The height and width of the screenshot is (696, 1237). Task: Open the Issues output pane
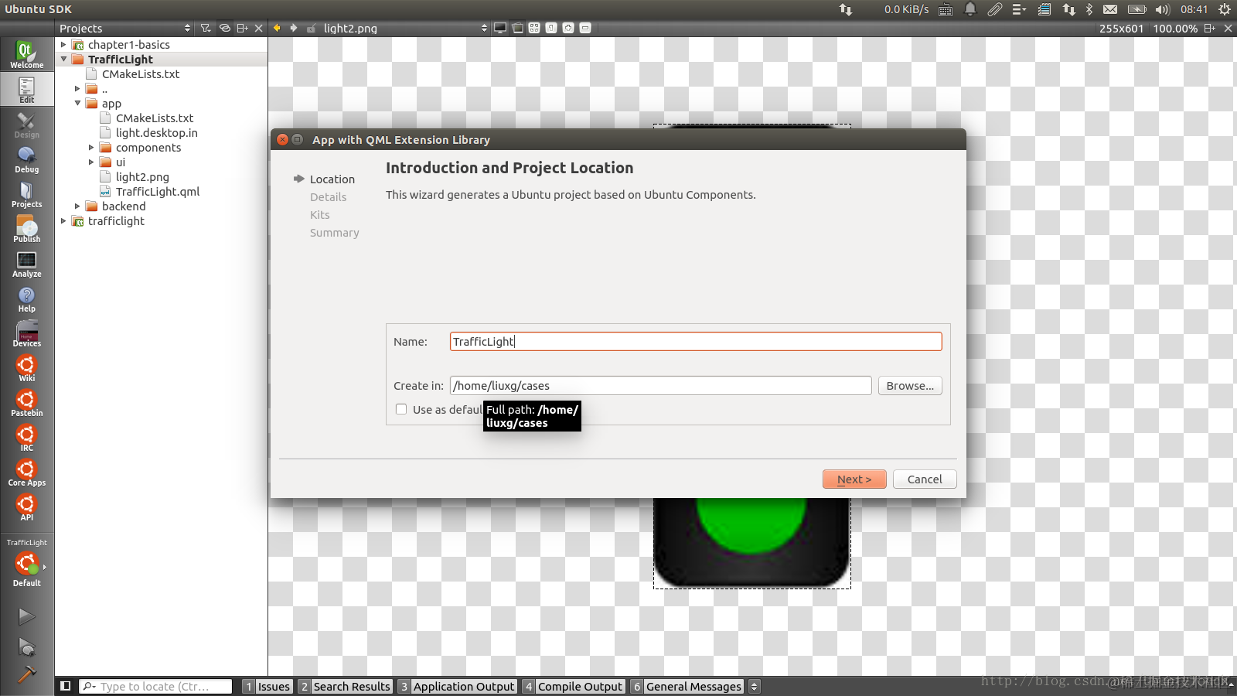(268, 686)
